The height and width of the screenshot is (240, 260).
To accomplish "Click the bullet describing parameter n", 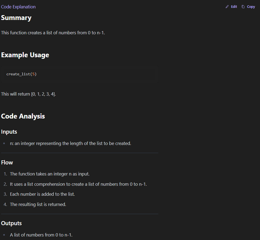I will [70, 144].
